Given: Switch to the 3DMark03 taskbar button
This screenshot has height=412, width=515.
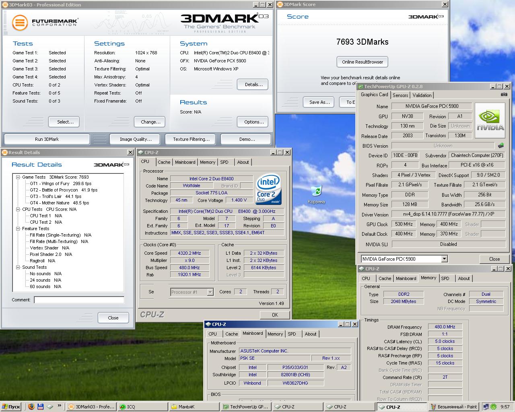Looking at the screenshot, I should click(91, 407).
